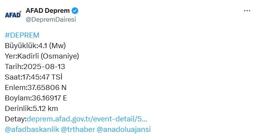The height and width of the screenshot is (140, 257).
Task: Open the AFAD logo profile picture
Action: click(13, 14)
